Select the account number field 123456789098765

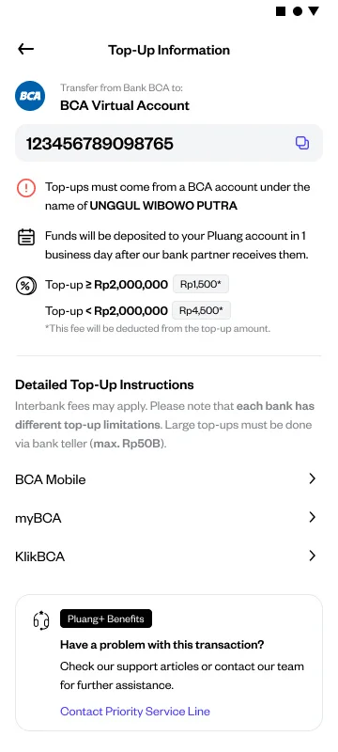point(168,143)
